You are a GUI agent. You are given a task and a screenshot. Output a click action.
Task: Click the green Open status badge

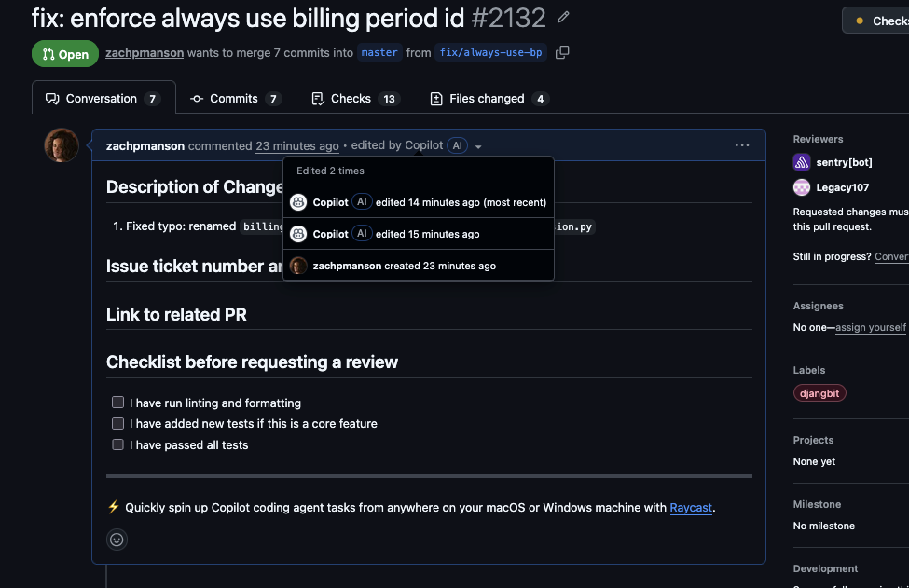coord(64,53)
